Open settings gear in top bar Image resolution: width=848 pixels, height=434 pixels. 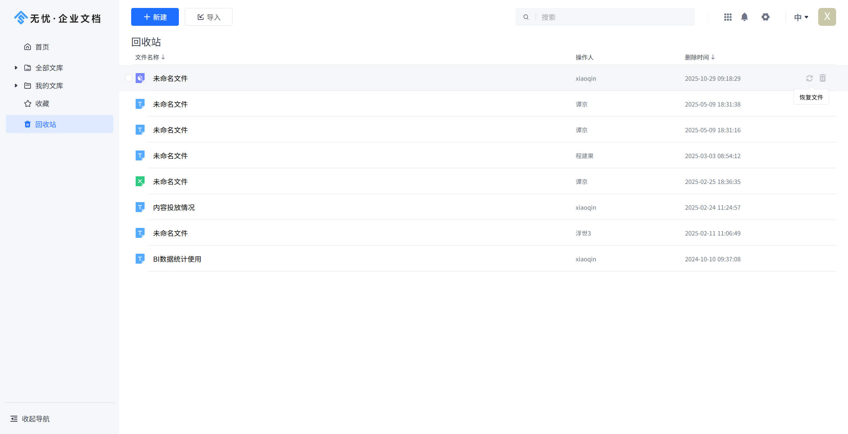[765, 17]
